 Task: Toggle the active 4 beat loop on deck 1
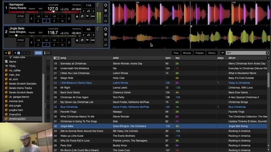click(x=46, y=21)
